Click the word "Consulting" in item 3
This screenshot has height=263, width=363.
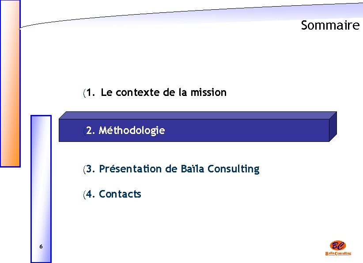coord(233,169)
